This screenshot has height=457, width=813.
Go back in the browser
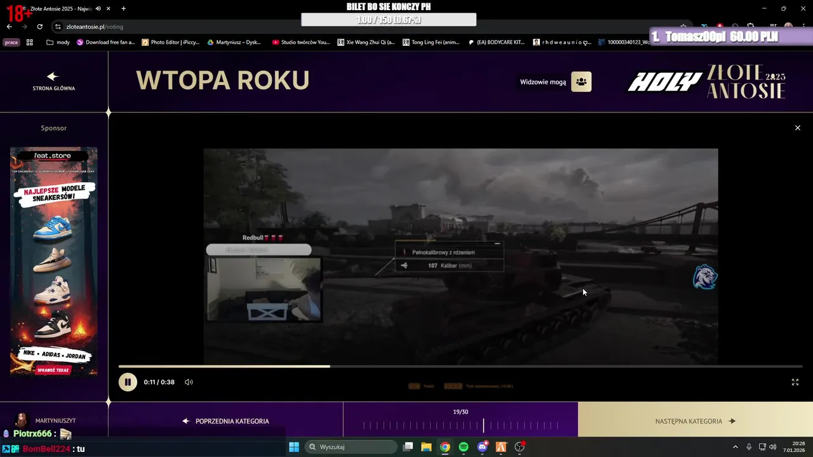(9, 27)
